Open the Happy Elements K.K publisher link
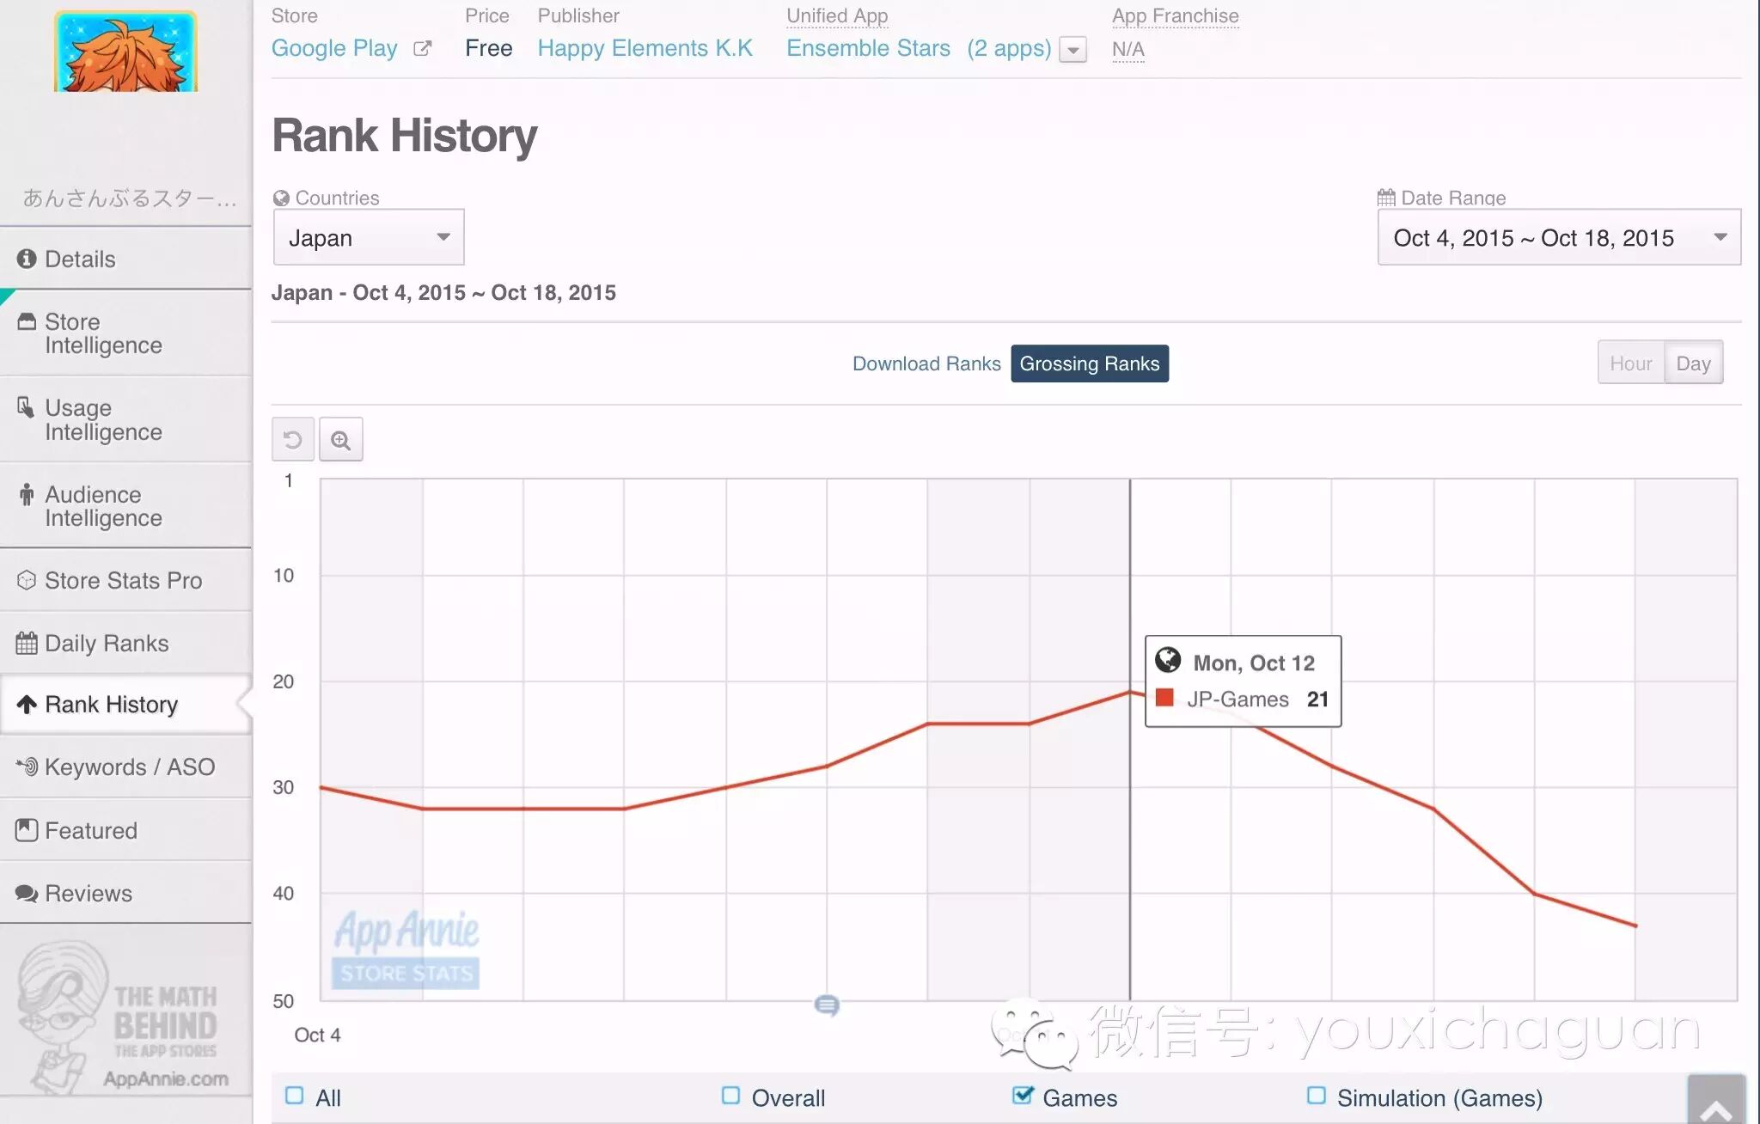 [645, 48]
